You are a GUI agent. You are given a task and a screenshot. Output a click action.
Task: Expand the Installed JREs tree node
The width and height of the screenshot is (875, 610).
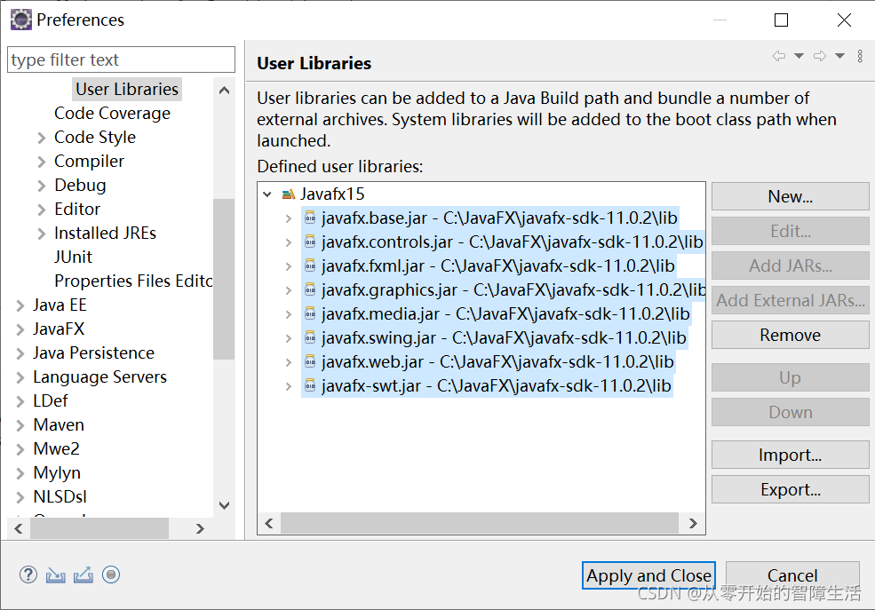[41, 234]
